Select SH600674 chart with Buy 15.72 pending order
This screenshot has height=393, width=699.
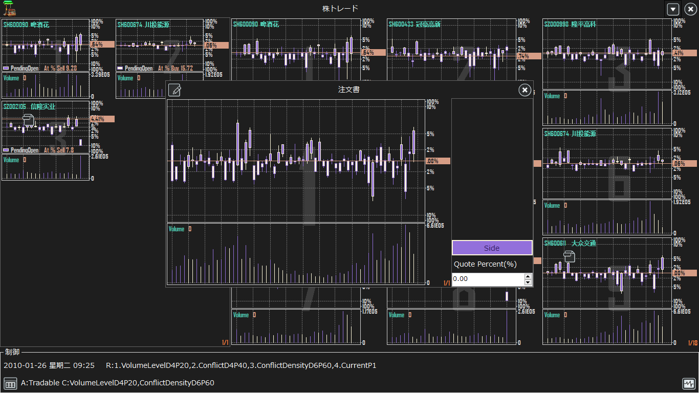pyautogui.click(x=160, y=46)
